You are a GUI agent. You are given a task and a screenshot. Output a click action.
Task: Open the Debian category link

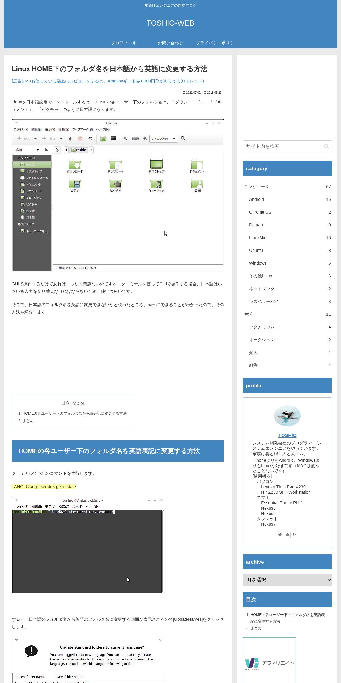290,225
